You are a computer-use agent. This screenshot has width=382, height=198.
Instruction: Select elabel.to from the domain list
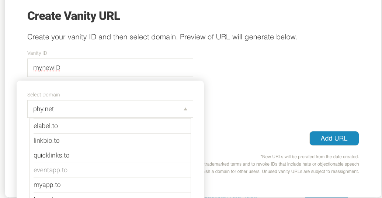point(110,126)
